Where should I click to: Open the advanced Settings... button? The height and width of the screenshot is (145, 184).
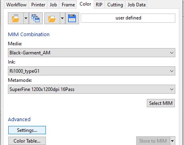27,130
